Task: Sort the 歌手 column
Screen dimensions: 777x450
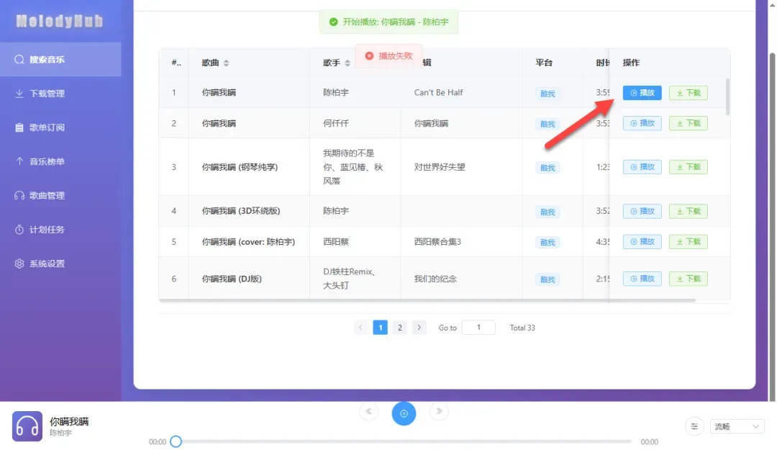Action: (x=347, y=63)
